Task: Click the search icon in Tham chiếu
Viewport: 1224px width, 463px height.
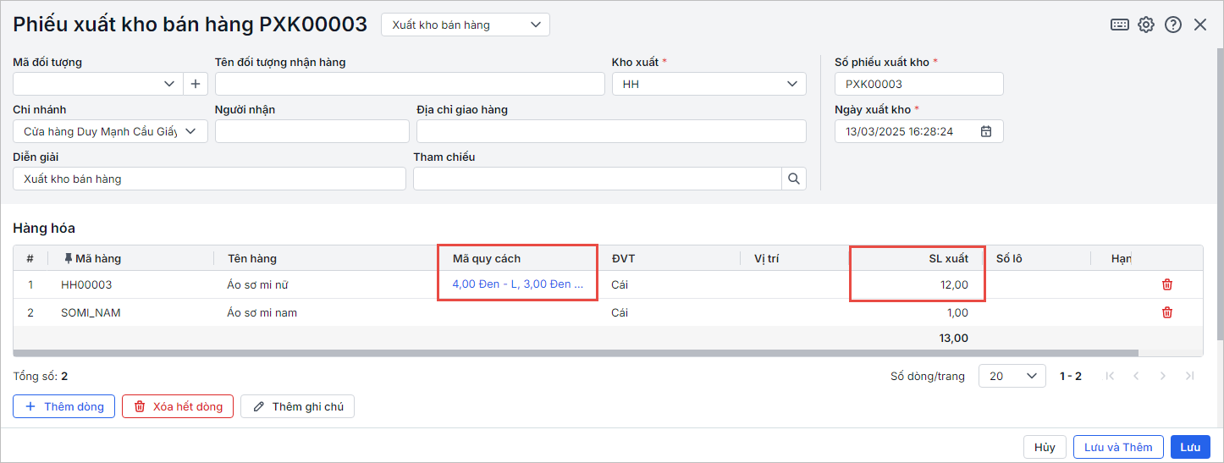Action: point(794,179)
